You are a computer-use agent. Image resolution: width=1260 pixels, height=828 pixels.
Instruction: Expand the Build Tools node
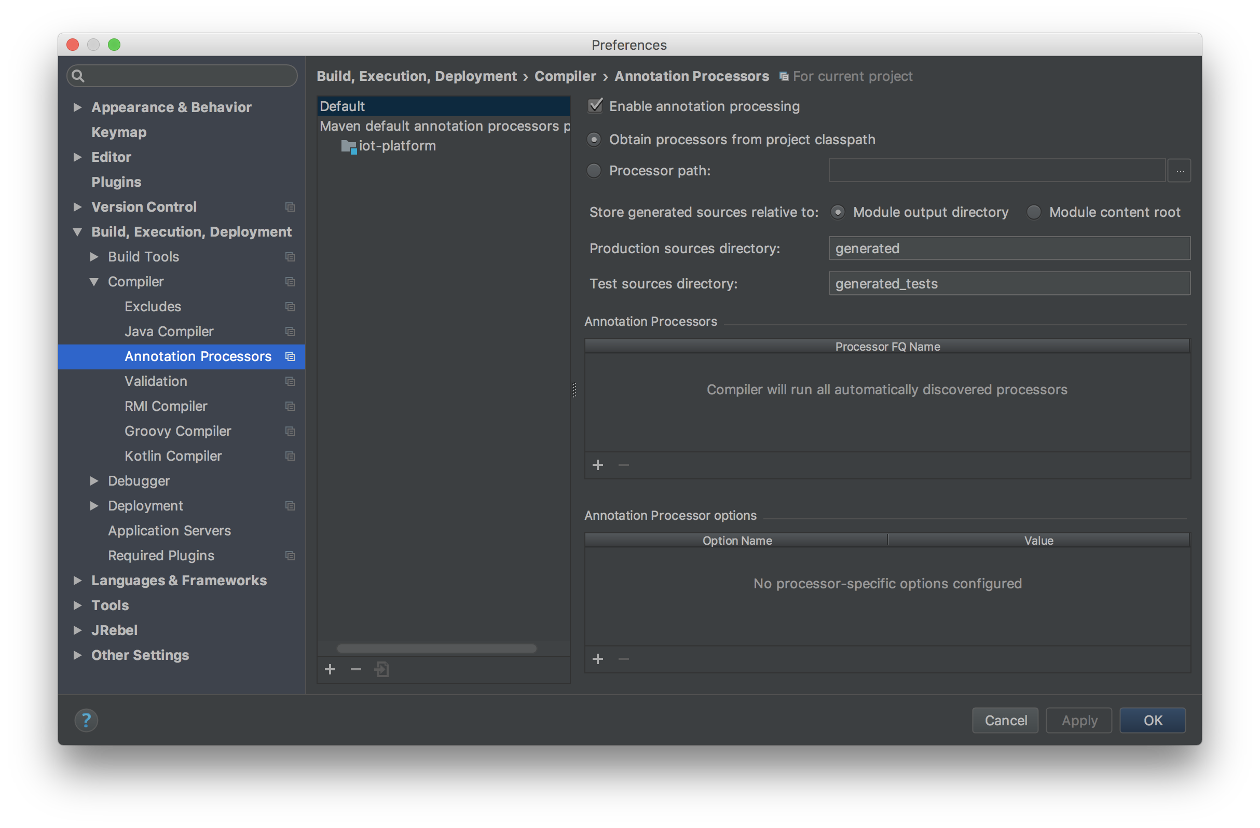[x=94, y=257]
